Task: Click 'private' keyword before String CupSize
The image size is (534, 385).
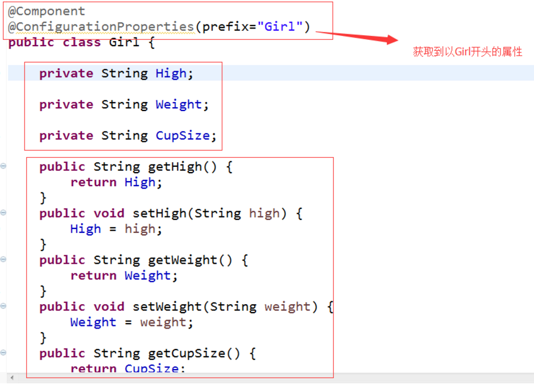Action: [x=66, y=136]
